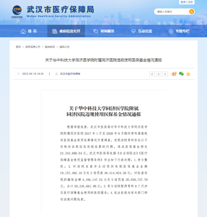Click the orange search magnifier button
The height and width of the screenshot is (217, 207).
coord(192,12)
